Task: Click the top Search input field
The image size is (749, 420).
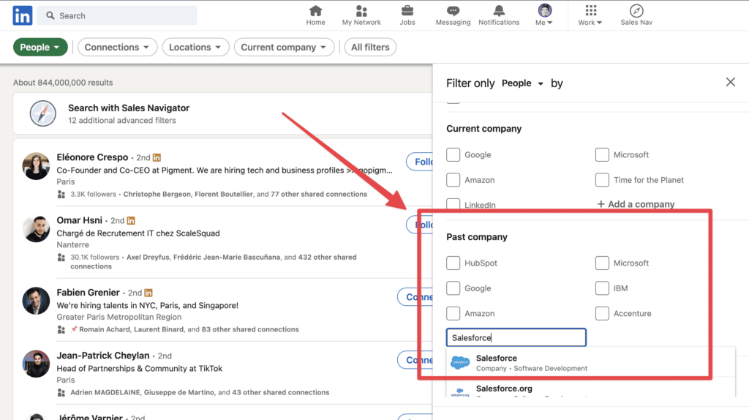Action: 117,16
